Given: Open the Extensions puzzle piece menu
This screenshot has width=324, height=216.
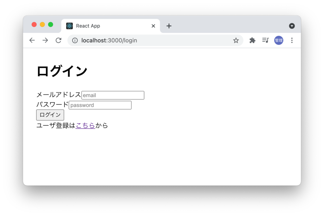Looking at the screenshot, I should pos(252,40).
